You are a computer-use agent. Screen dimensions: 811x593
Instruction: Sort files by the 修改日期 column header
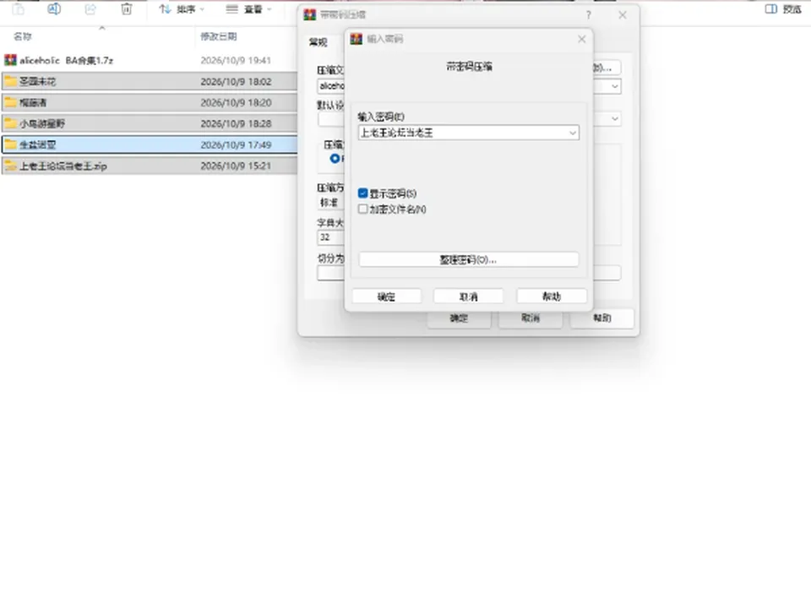pos(219,36)
